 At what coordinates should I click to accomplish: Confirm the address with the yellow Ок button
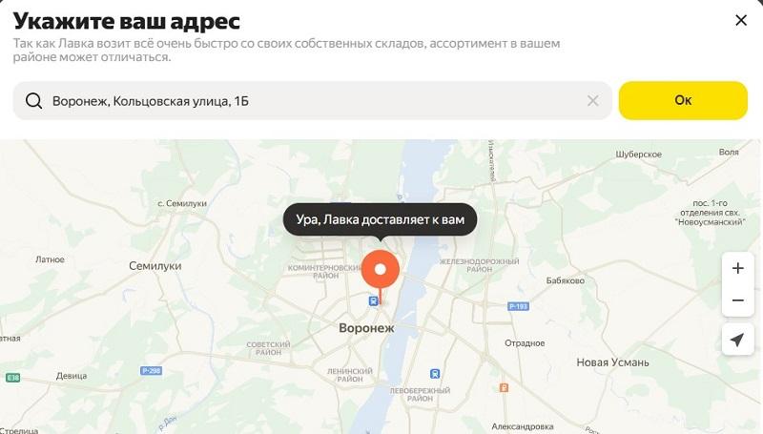[683, 100]
